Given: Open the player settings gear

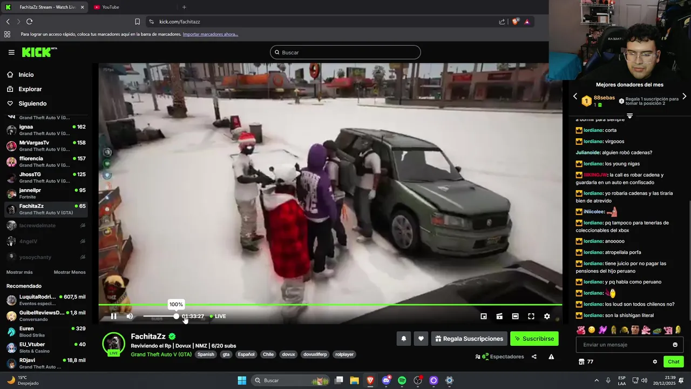Looking at the screenshot, I should tap(547, 316).
